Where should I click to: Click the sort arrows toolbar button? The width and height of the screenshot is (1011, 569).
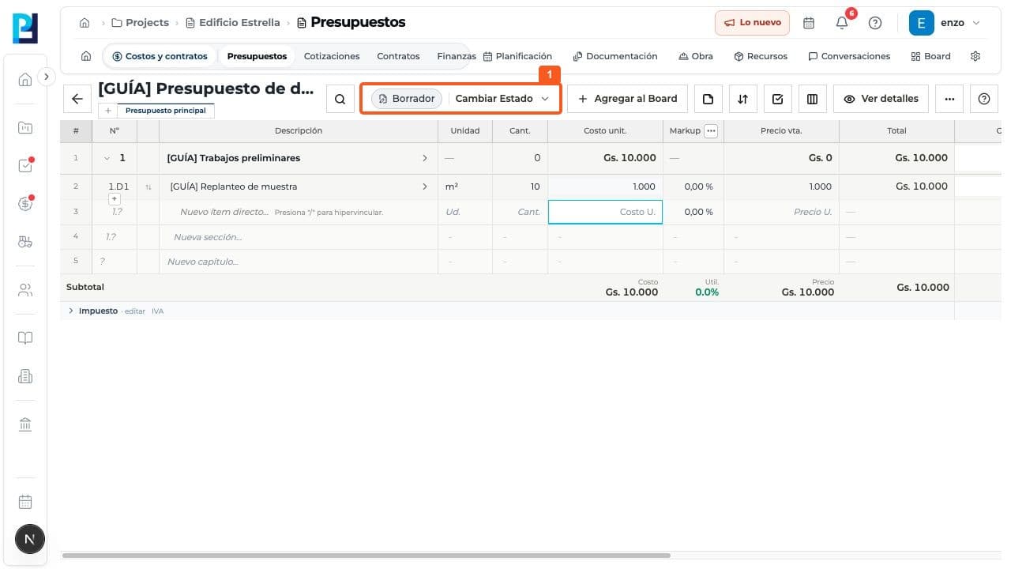pos(742,99)
